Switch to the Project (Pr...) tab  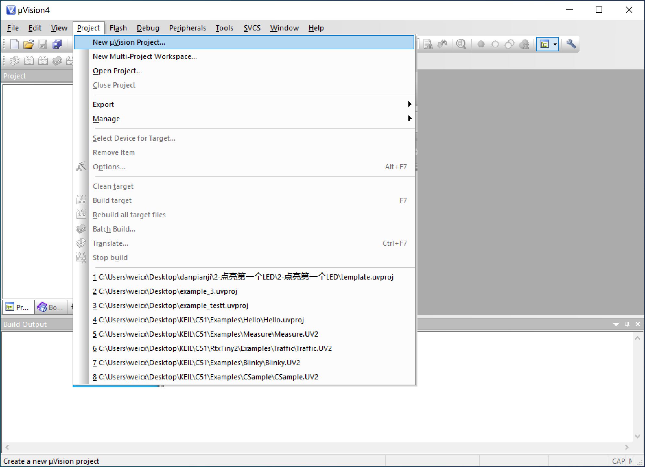coord(18,307)
